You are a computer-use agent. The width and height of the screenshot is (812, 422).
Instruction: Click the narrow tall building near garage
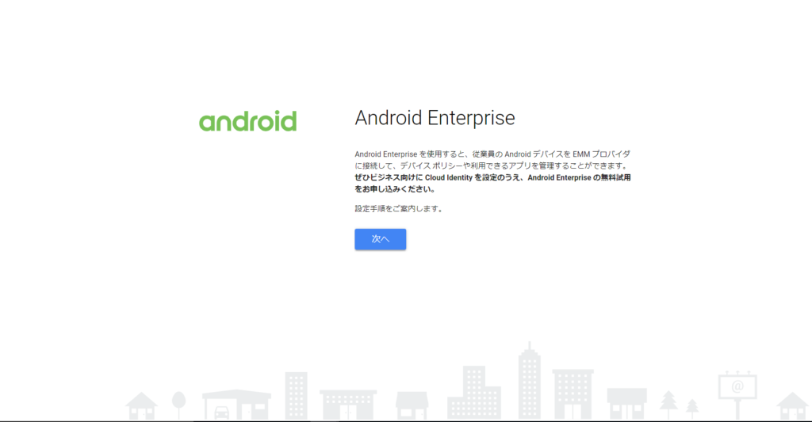[297, 396]
